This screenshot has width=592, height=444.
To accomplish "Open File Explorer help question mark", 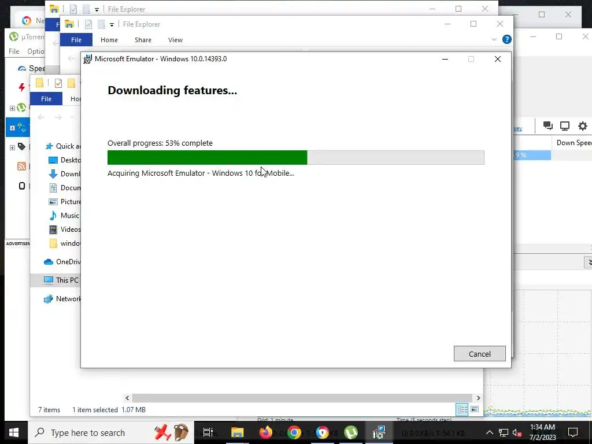I will coord(506,39).
